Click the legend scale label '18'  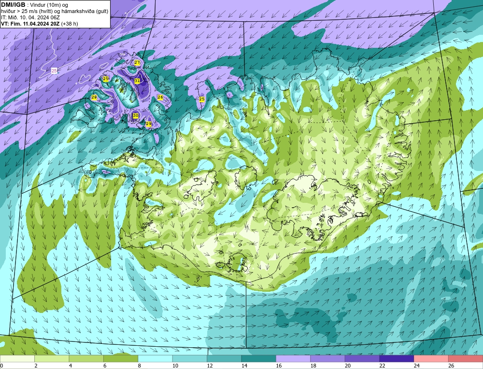[x=313, y=366]
